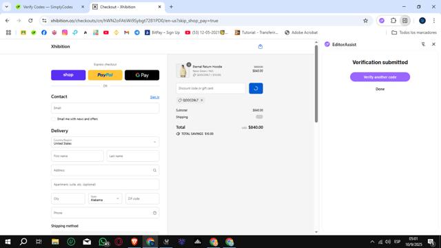441x248 pixels.
Task: Open the Country/Region dropdown
Action: coord(105,142)
